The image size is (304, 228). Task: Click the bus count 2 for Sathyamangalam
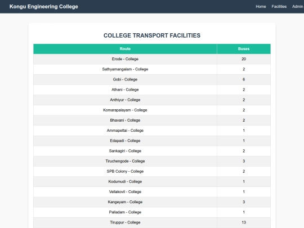pyautogui.click(x=244, y=69)
